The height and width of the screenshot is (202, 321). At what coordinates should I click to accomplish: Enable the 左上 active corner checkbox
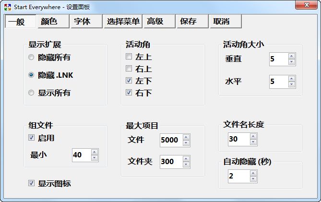point(129,57)
